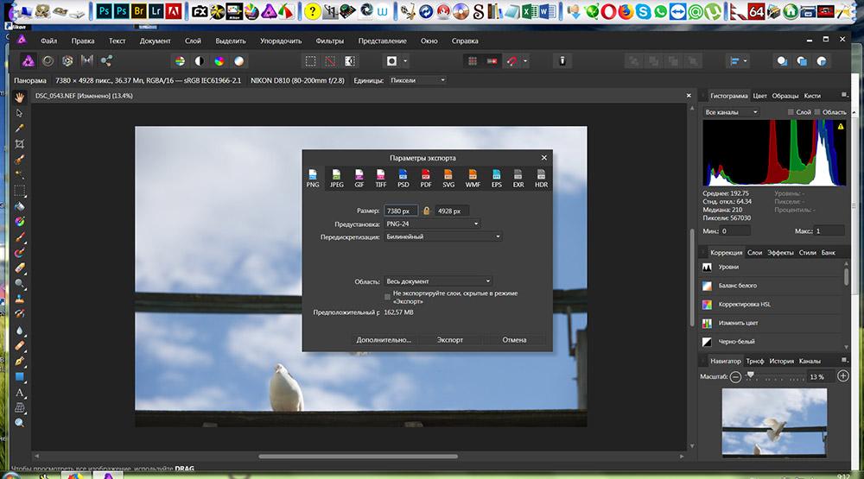Toggle the grid display toolbar button
The height and width of the screenshot is (479, 864).
(473, 61)
